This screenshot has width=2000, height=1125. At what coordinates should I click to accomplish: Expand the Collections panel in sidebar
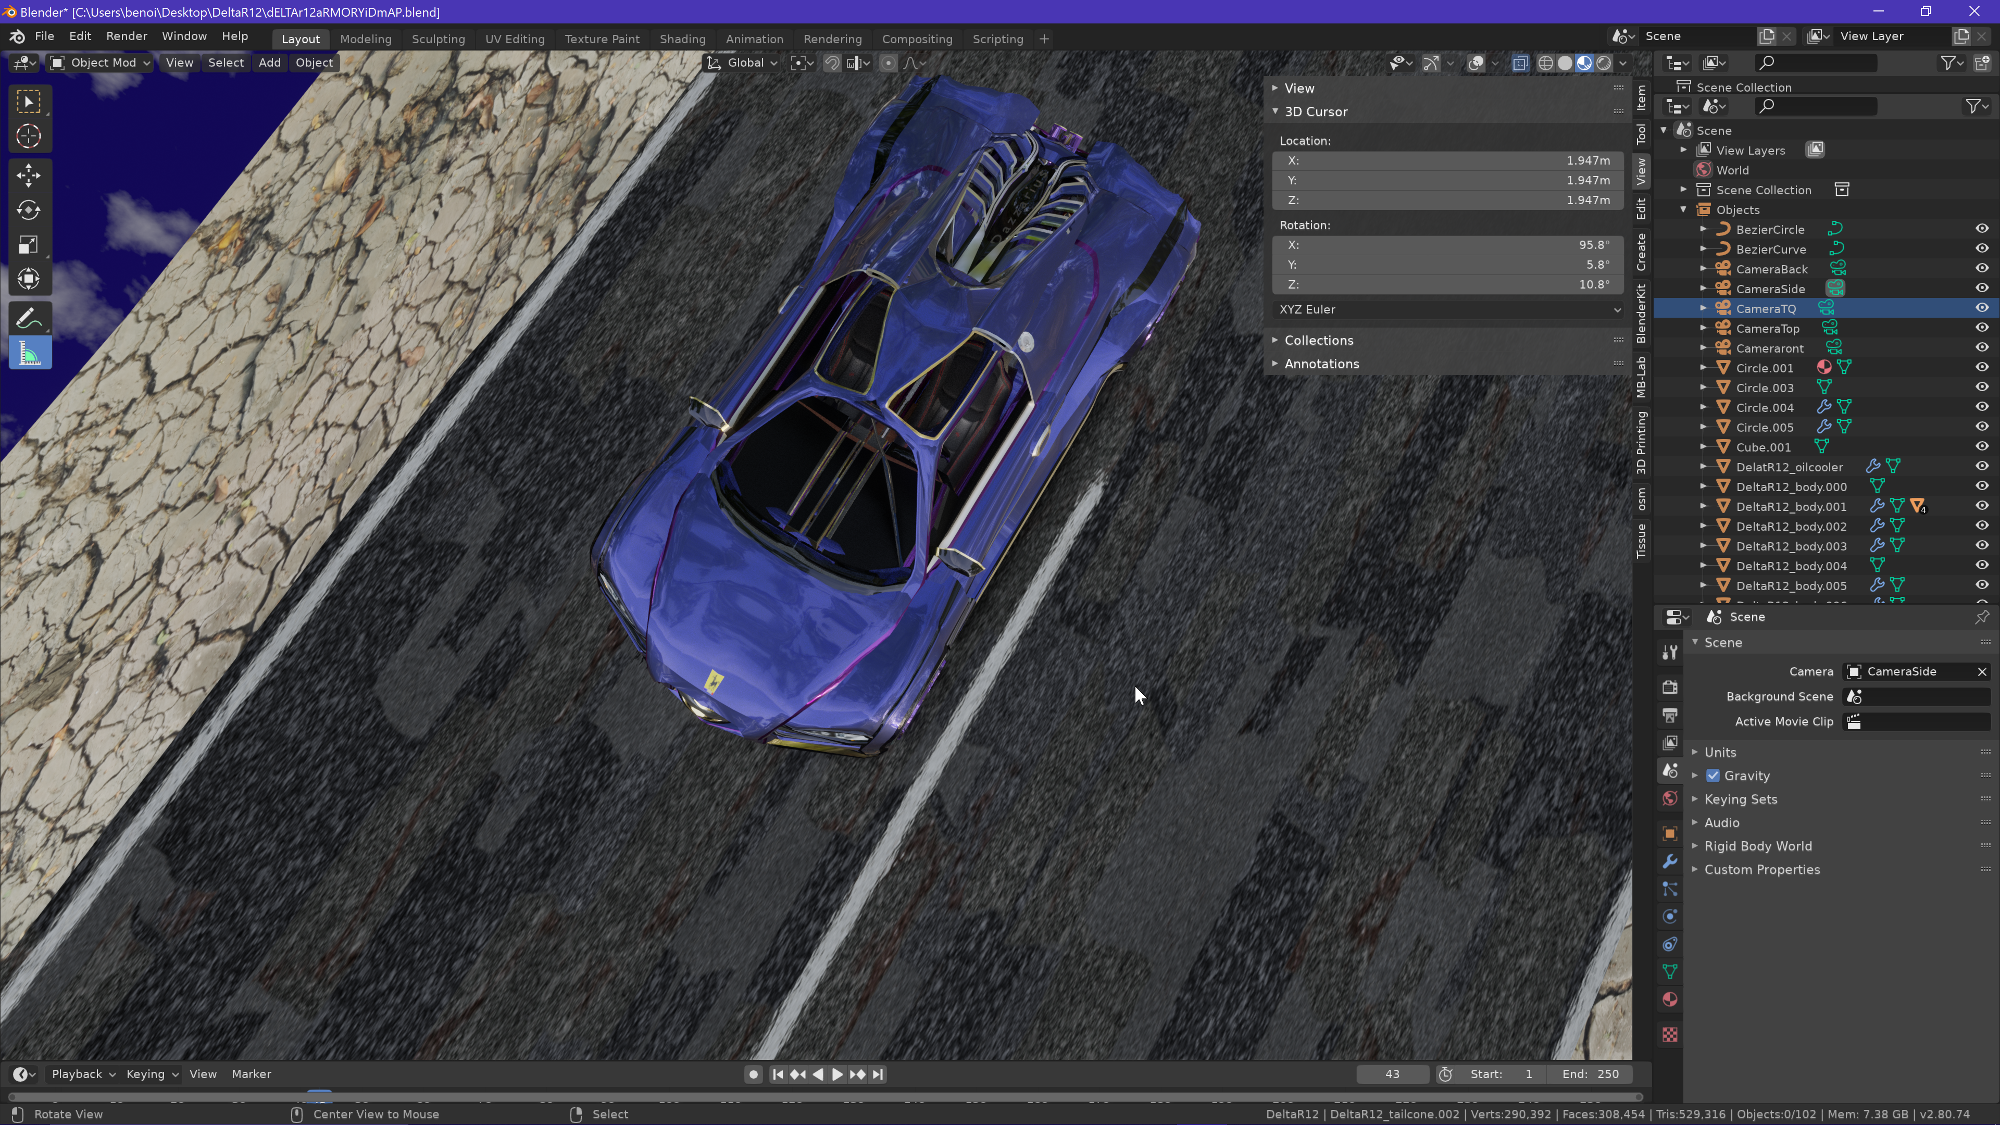[x=1318, y=340]
